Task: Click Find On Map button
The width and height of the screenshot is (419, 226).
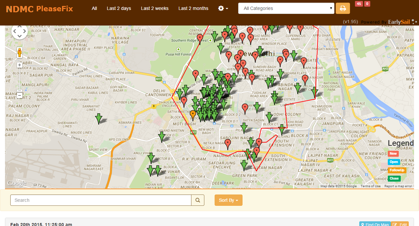Action: click(375, 224)
